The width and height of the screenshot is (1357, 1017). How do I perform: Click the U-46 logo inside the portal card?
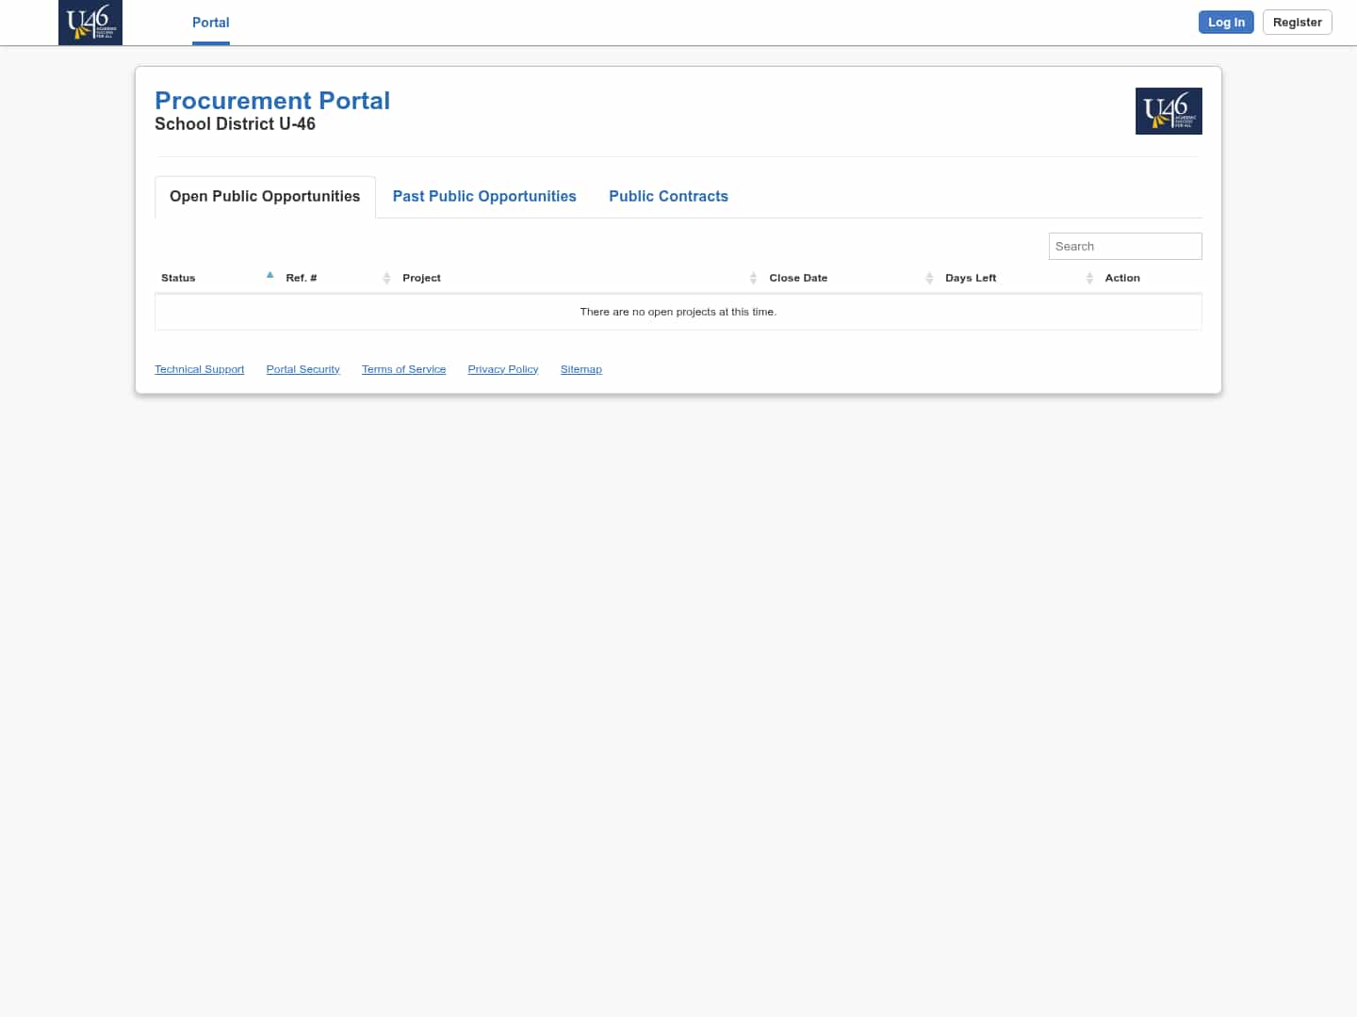(1169, 110)
